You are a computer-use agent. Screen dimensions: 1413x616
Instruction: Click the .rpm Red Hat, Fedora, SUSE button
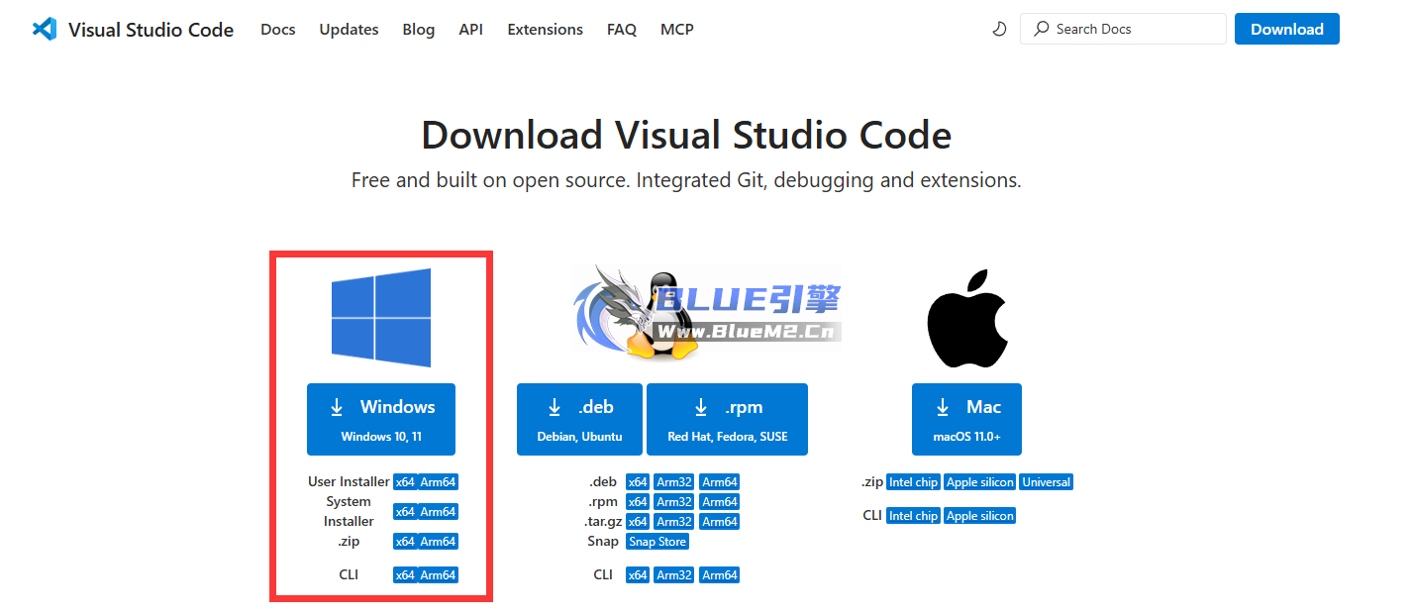727,419
